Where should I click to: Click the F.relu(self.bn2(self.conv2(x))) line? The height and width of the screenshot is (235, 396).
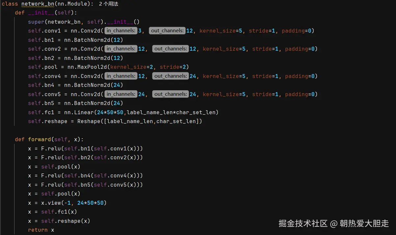(86, 158)
